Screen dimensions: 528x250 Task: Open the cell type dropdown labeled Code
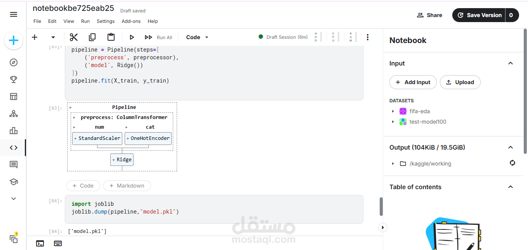coord(196,37)
